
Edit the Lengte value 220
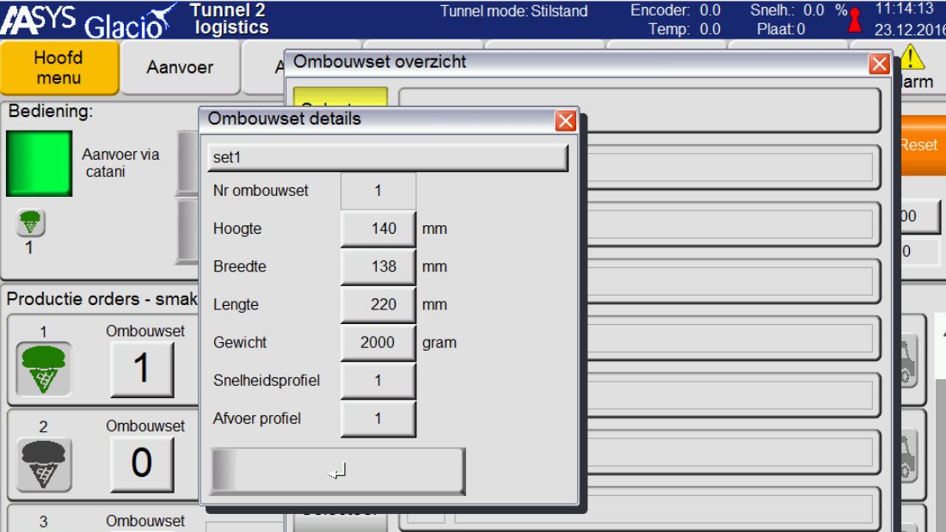[378, 304]
